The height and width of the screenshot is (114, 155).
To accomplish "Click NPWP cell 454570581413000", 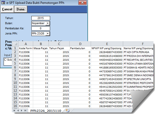I will tap(107, 91).
